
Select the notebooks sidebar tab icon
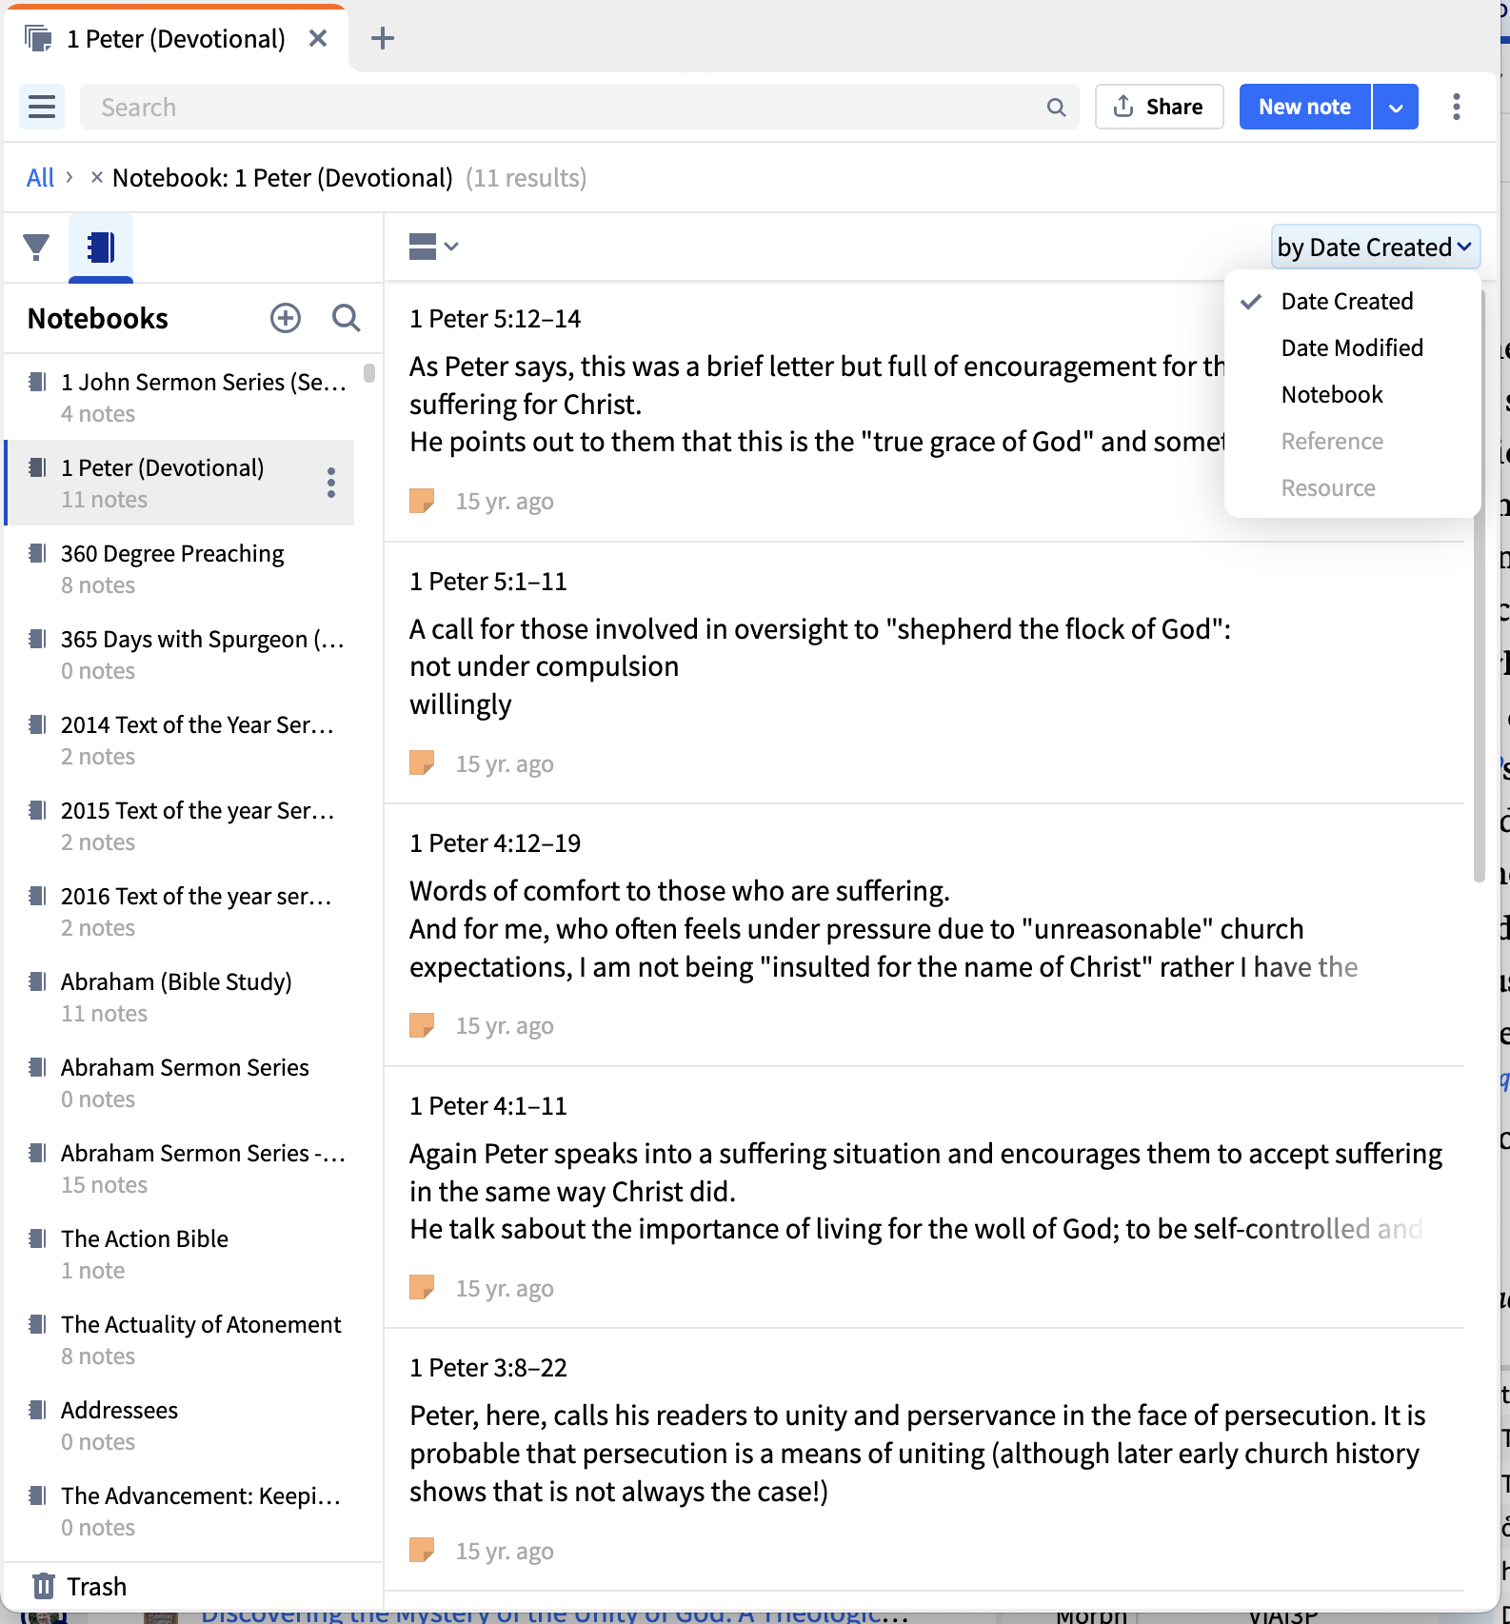(x=101, y=248)
